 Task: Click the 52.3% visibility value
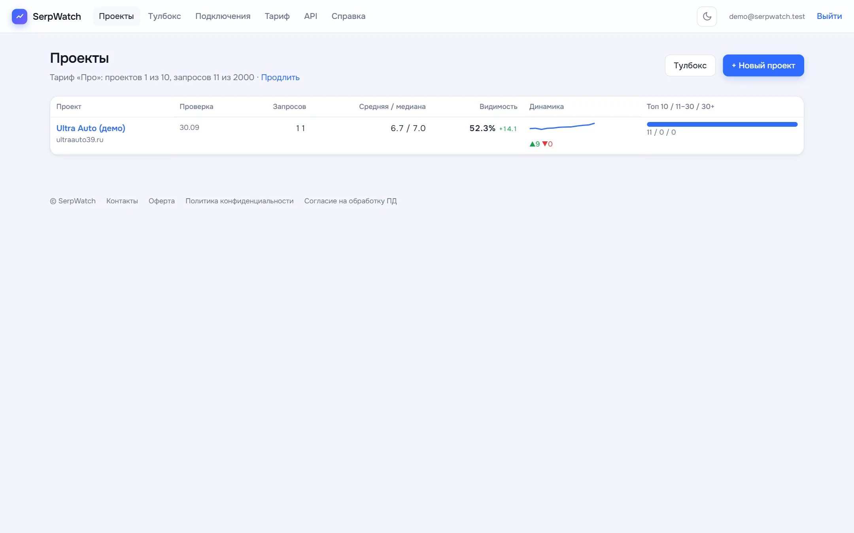pos(482,128)
